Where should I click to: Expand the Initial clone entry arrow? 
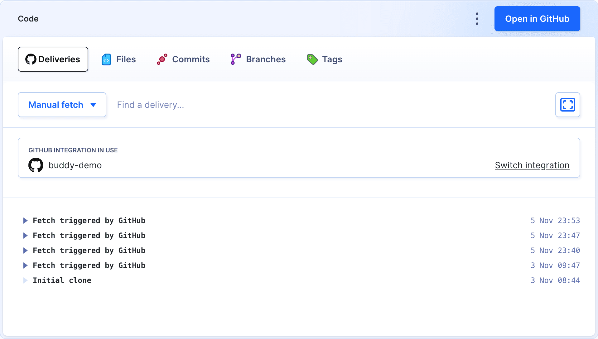point(26,280)
